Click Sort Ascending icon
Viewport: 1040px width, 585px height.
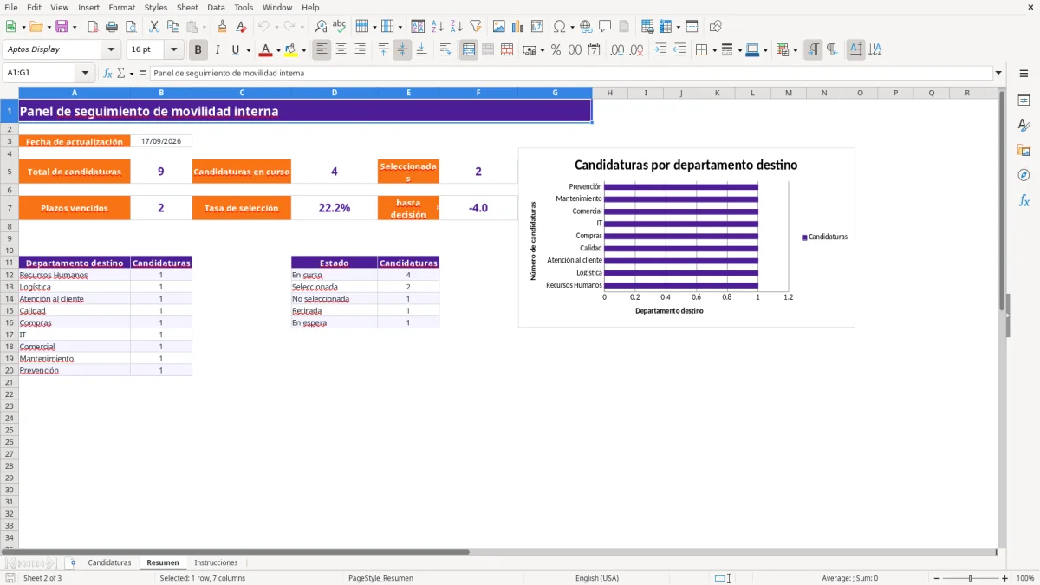(438, 27)
